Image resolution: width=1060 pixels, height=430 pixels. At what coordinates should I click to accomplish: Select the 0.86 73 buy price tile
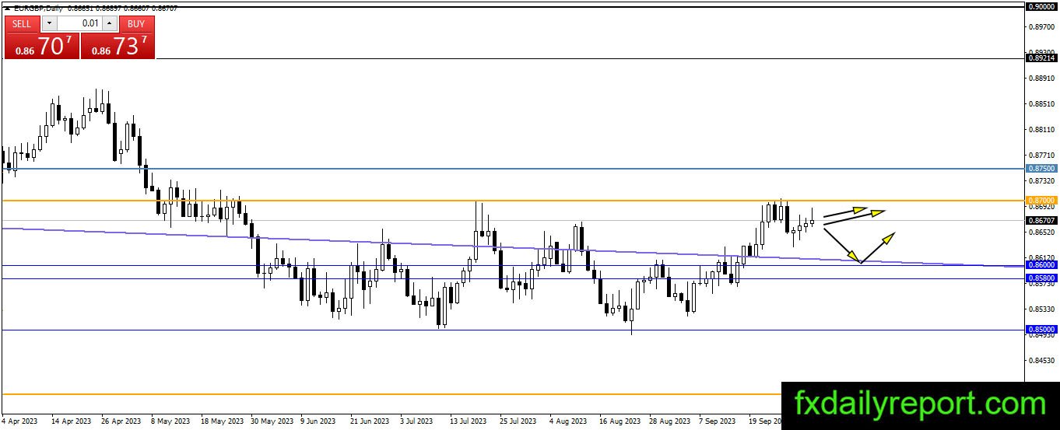(118, 45)
